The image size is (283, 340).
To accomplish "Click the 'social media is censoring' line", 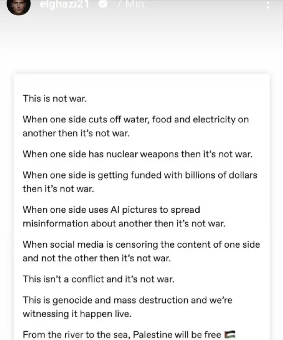I will tap(141, 244).
